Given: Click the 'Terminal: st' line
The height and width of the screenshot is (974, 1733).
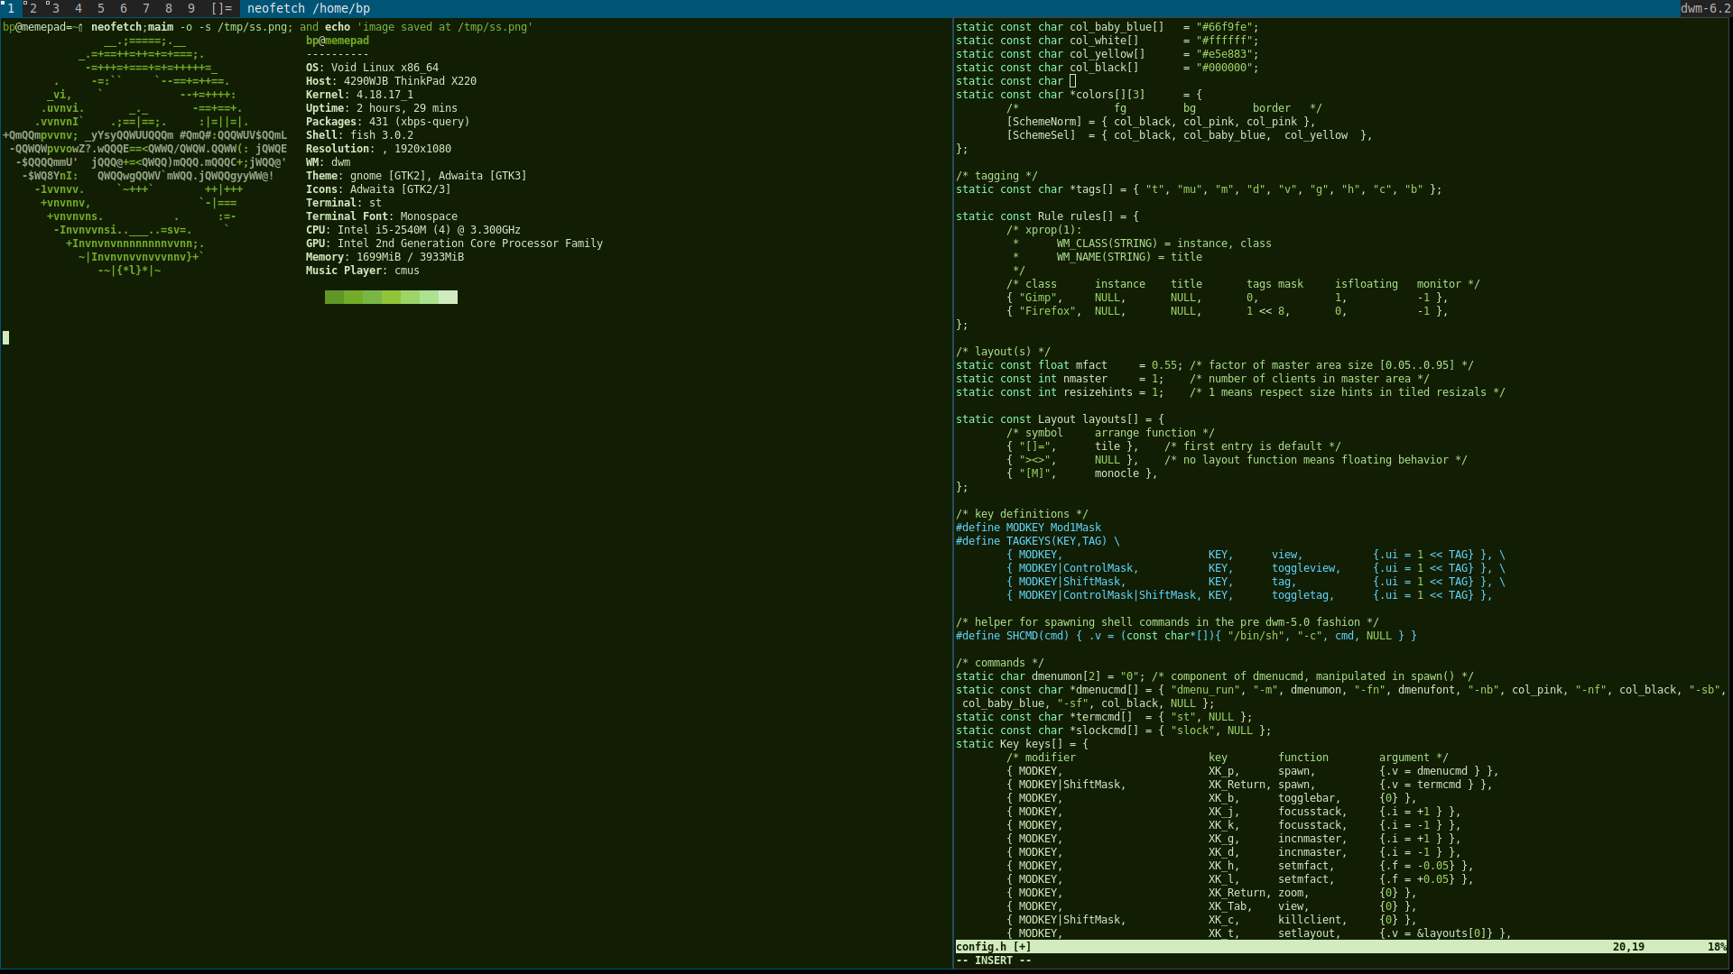Looking at the screenshot, I should [x=344, y=203].
